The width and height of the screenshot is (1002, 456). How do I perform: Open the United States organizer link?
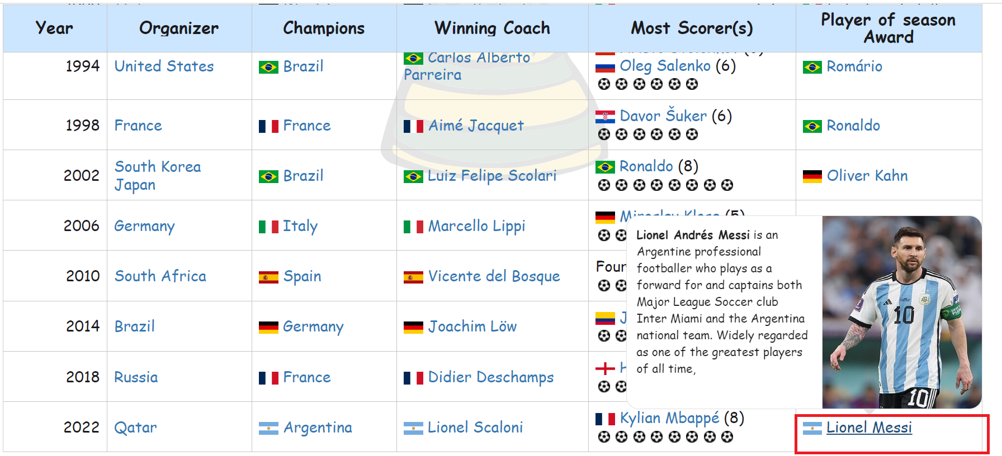pos(164,66)
